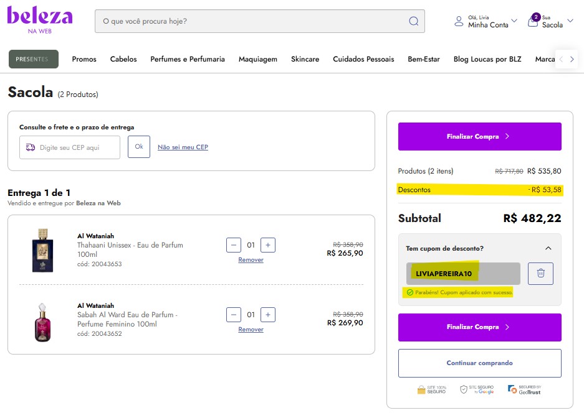Open the shopping bag icon

(x=534, y=21)
